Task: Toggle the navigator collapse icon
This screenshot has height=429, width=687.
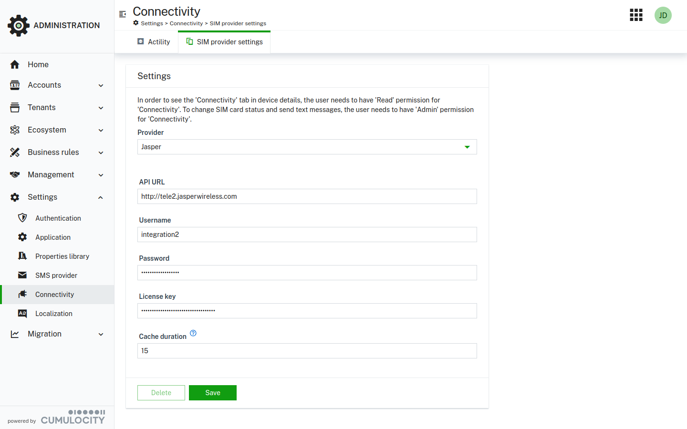Action: 123,14
